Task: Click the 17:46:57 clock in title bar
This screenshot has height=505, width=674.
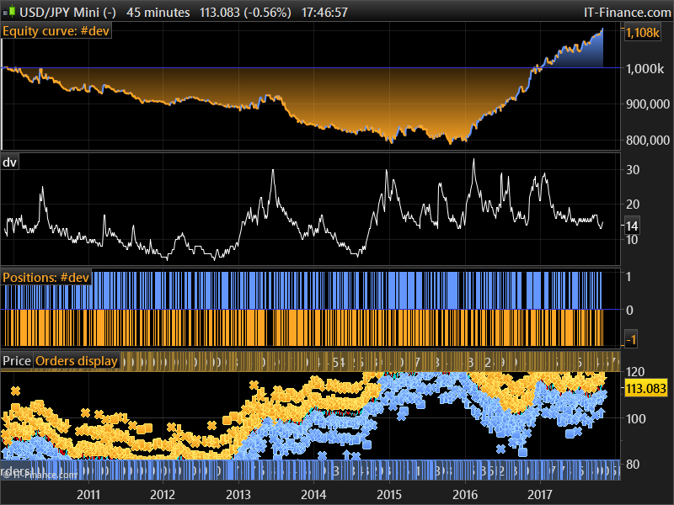Action: pos(324,13)
